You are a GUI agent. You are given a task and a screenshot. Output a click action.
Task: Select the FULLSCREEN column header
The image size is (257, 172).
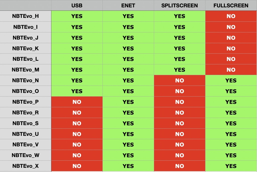[x=231, y=6]
